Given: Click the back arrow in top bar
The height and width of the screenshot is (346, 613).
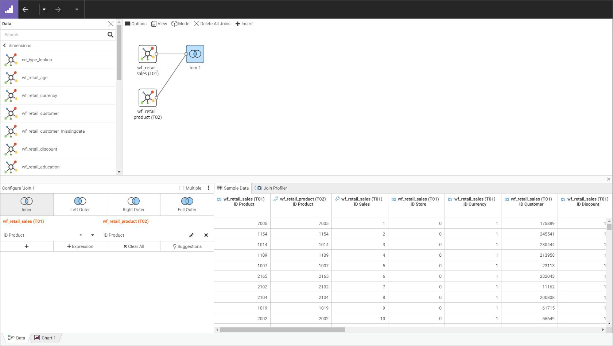Looking at the screenshot, I should pyautogui.click(x=25, y=9).
